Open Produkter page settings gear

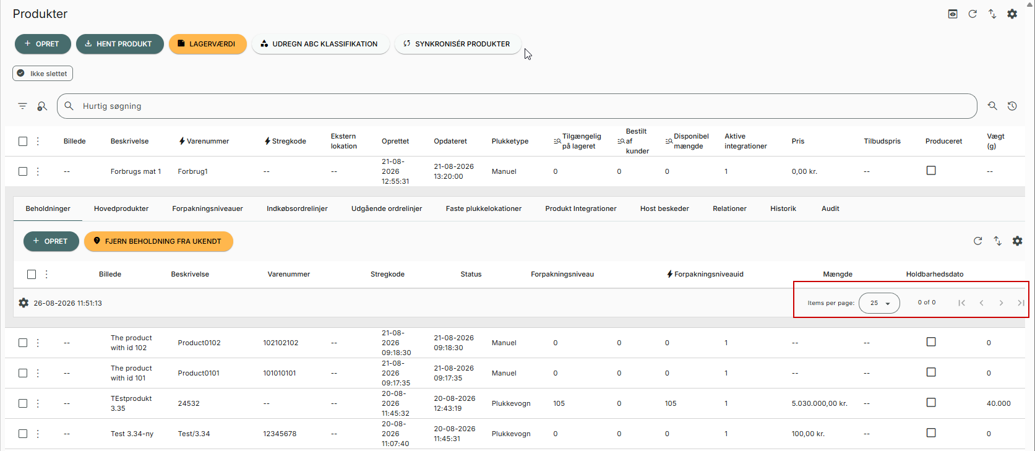tap(1012, 14)
